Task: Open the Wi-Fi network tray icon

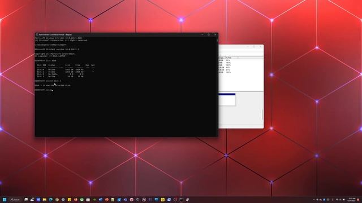Action: (x=337, y=200)
